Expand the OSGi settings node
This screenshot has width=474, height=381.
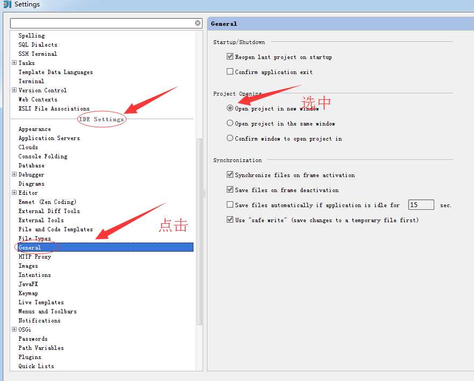(14, 329)
